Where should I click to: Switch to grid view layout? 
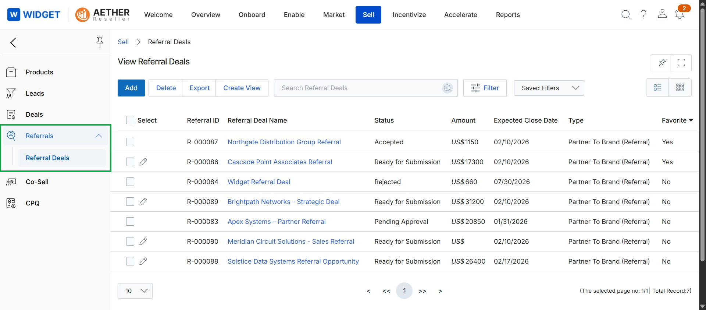pyautogui.click(x=680, y=88)
